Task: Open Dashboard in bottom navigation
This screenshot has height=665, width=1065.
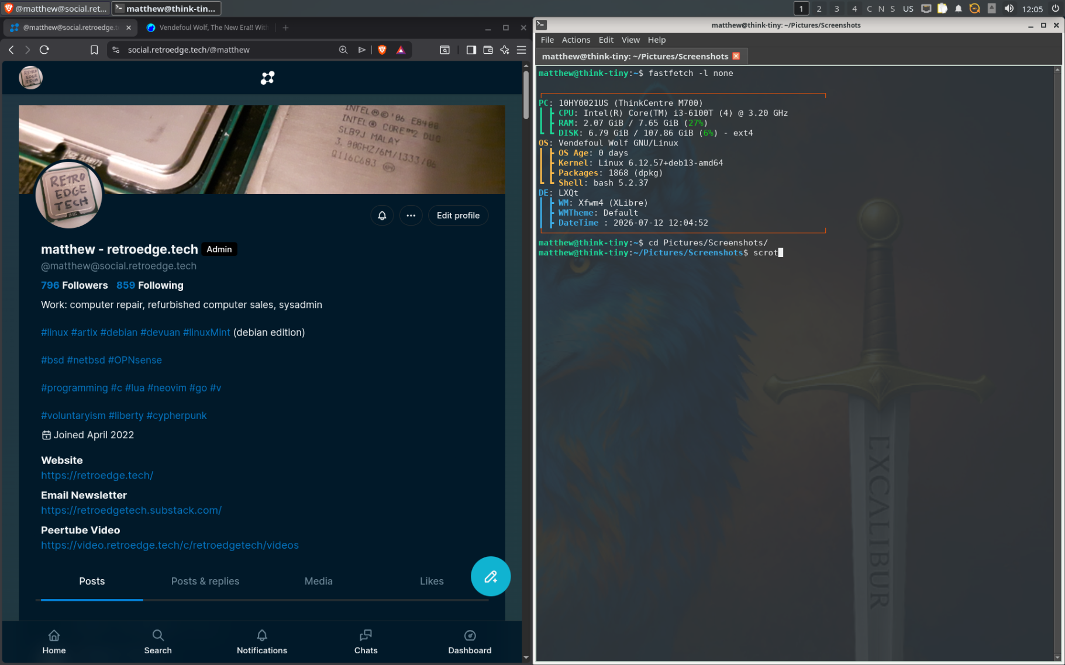Action: (470, 642)
